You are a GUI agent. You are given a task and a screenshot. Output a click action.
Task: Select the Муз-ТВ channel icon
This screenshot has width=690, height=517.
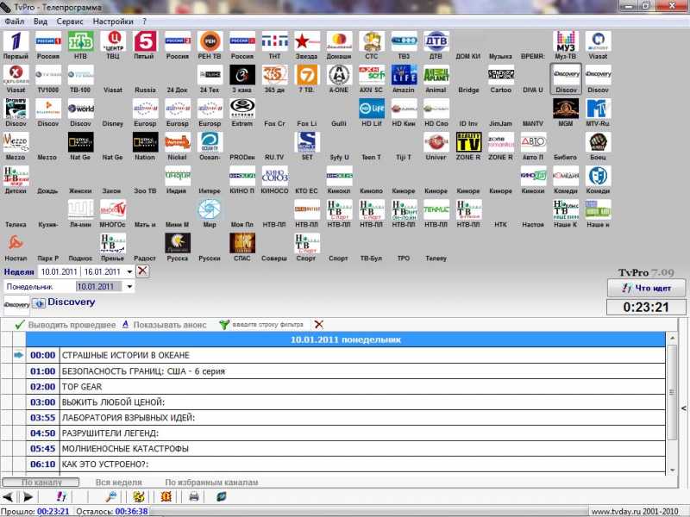point(566,41)
